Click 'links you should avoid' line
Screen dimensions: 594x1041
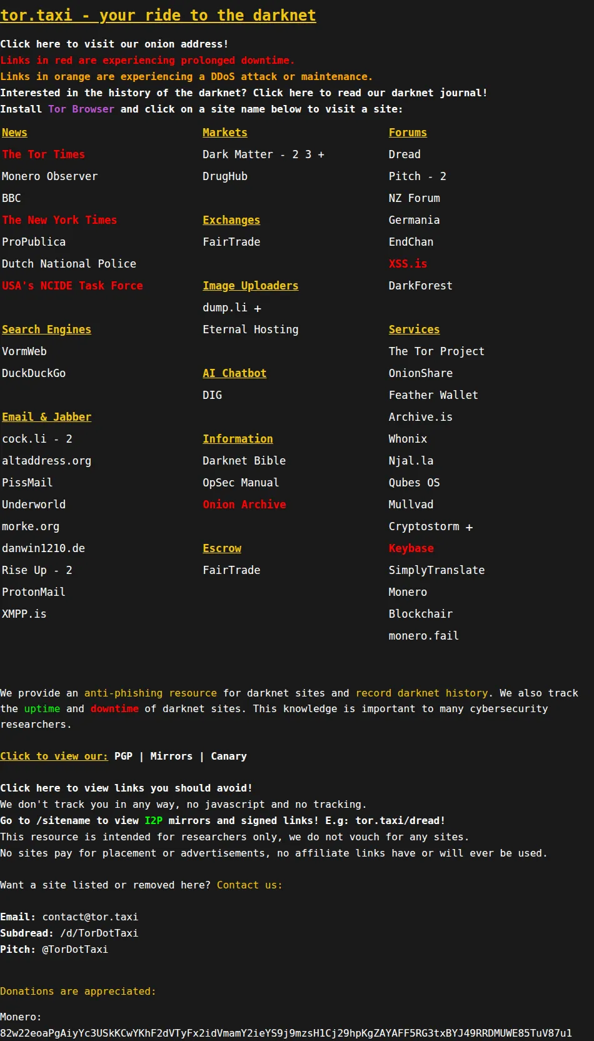126,788
